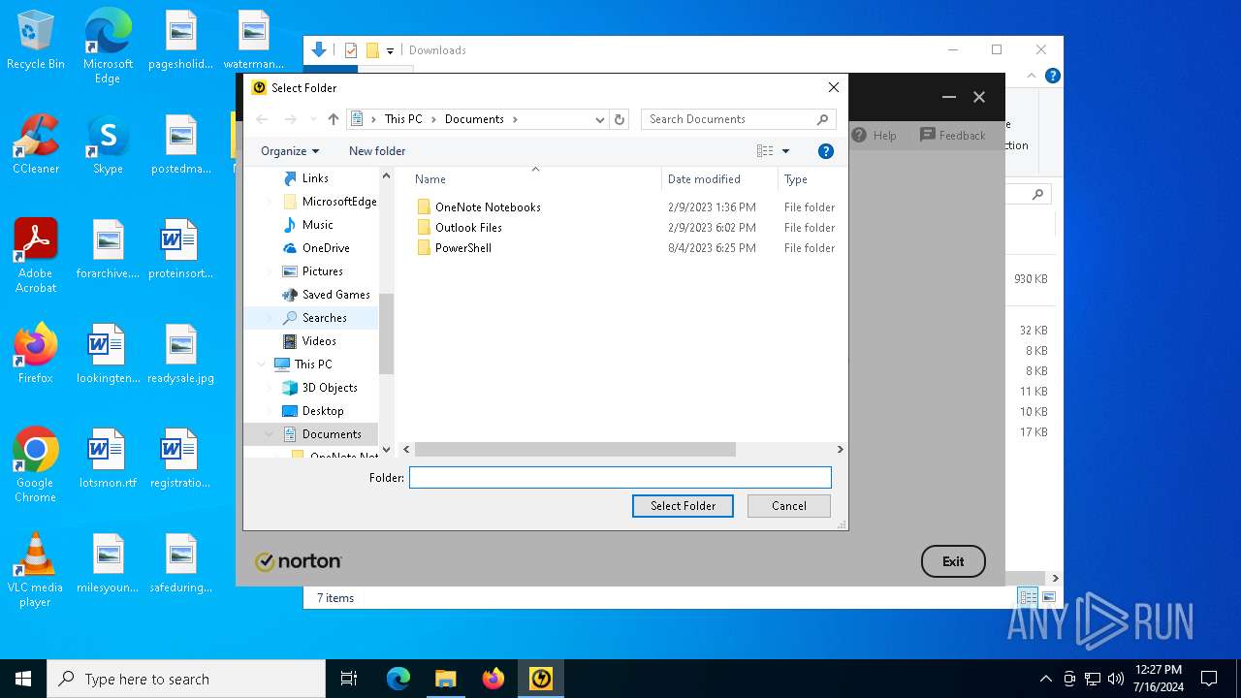Select readysale.jpg file on desktop
The height and width of the screenshot is (698, 1241).
(180, 354)
